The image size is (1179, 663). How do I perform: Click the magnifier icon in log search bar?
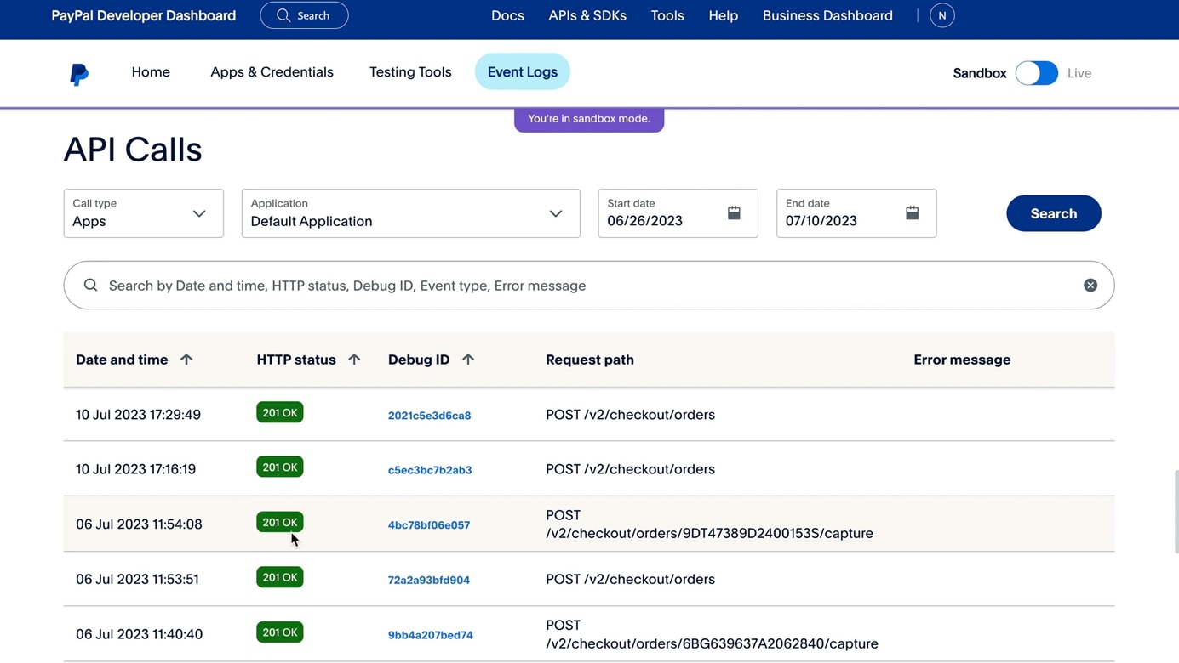click(90, 286)
